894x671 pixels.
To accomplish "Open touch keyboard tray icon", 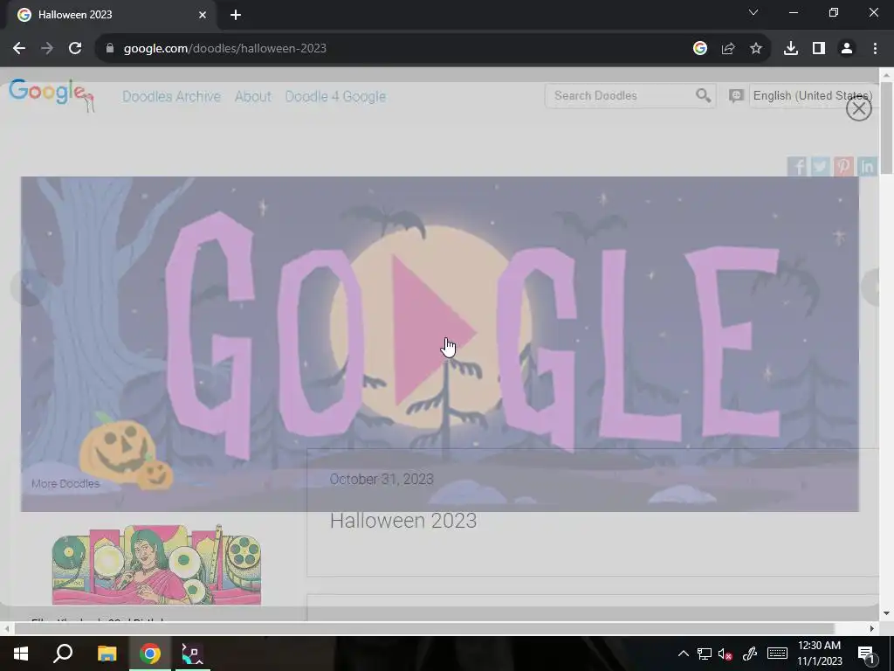I will click(777, 654).
